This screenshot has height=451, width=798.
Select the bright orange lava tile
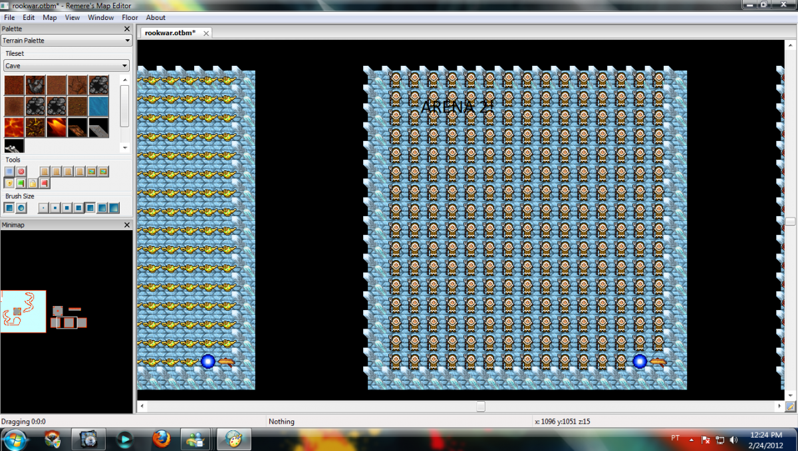[x=57, y=128]
